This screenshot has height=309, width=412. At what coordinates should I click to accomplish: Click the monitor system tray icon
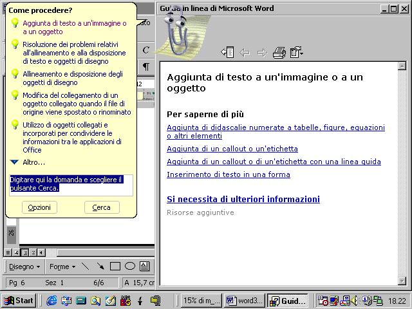click(333, 301)
